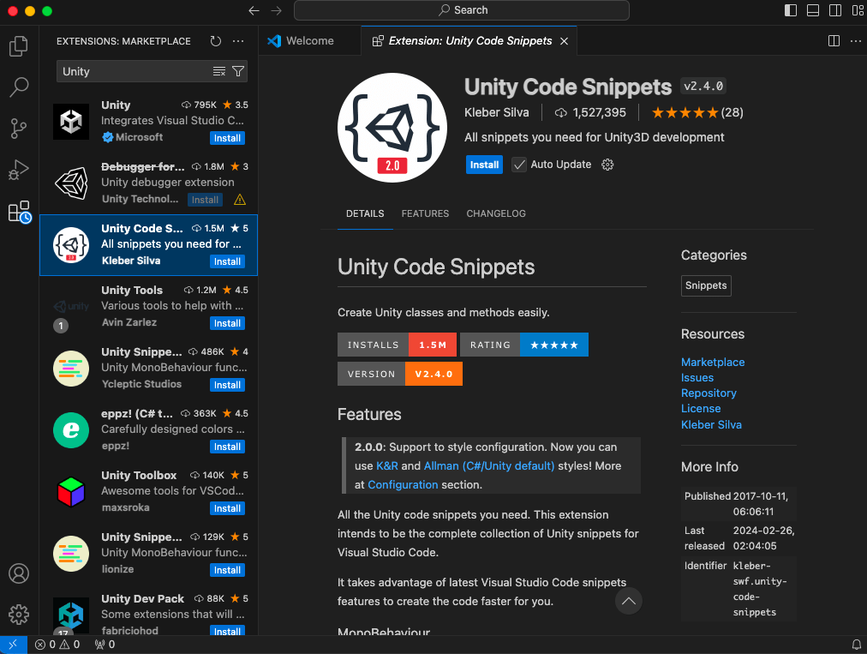The height and width of the screenshot is (654, 867).
Task: Go forward using the navigation arrow
Action: [x=276, y=10]
